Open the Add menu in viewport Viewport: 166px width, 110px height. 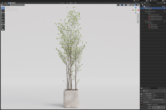(x=19, y=5)
